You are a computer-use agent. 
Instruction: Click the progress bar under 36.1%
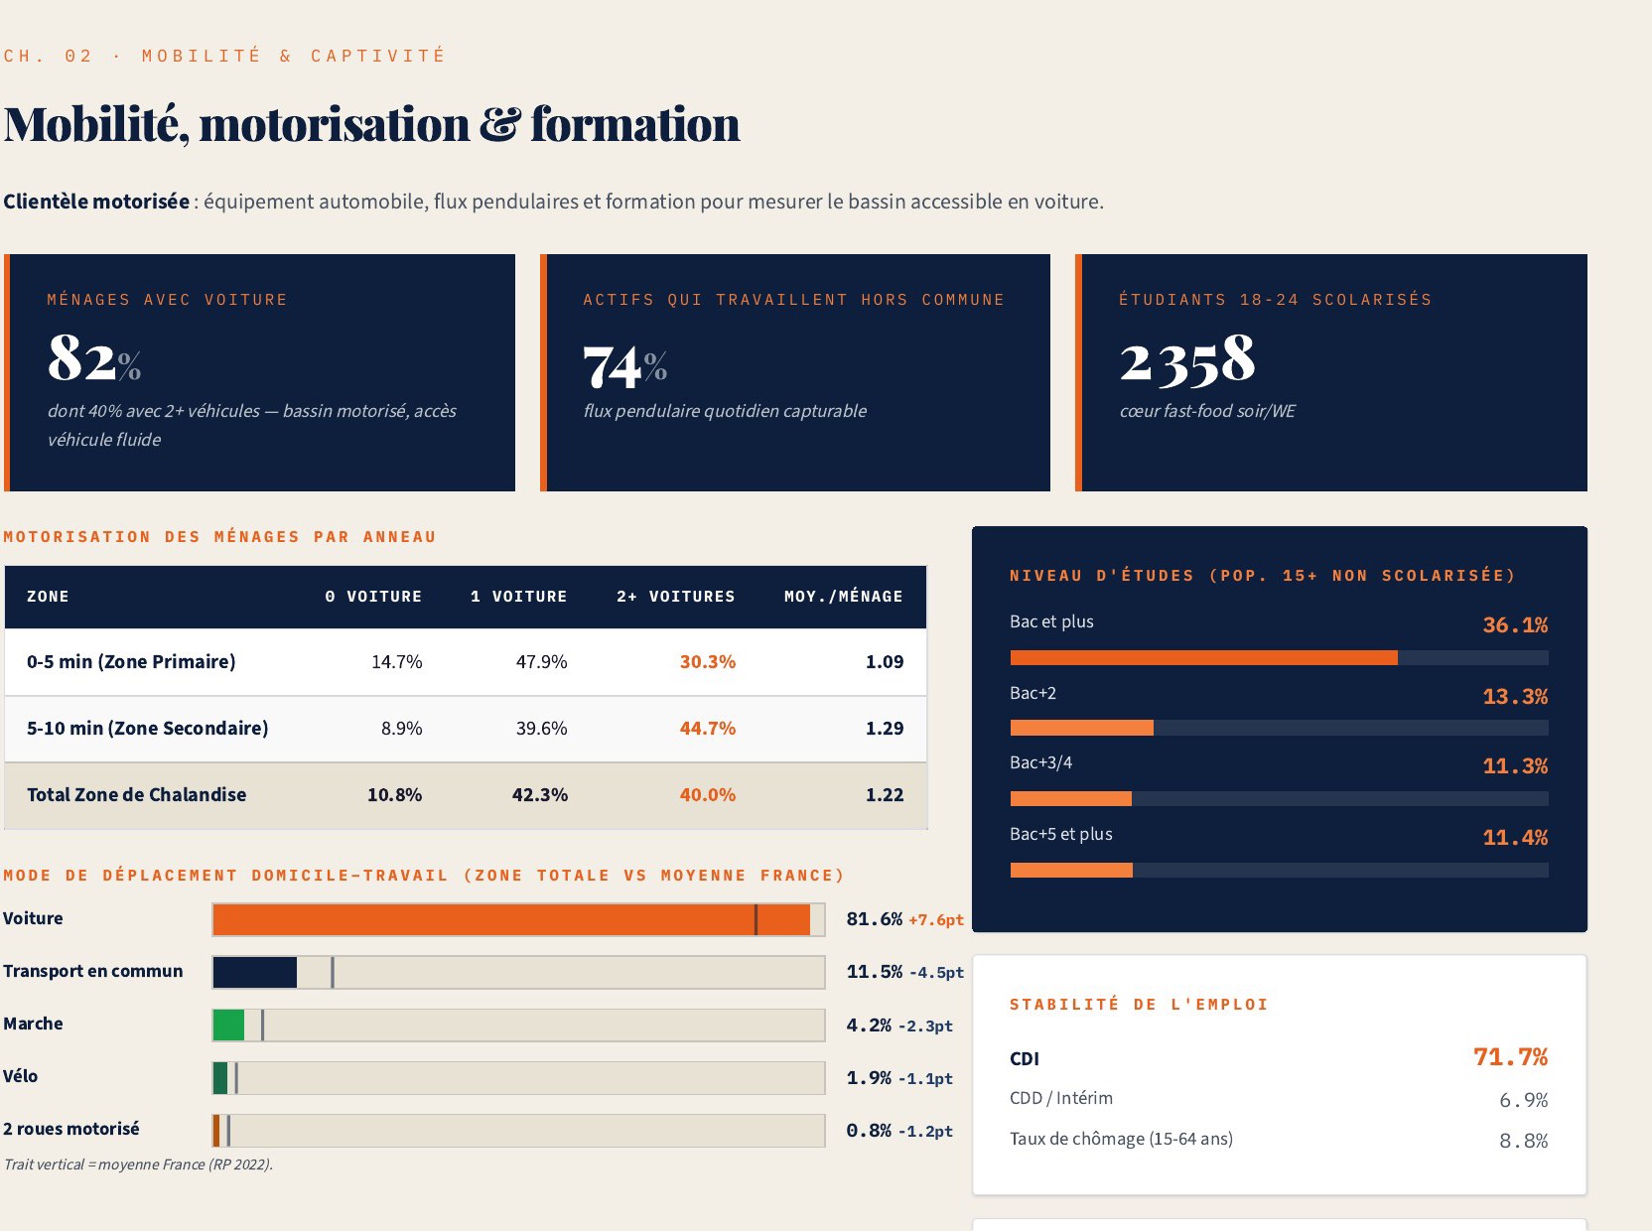(x=1279, y=658)
